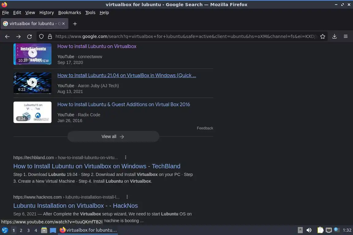The width and height of the screenshot is (353, 235).
Task: Open the File menu
Action: pyautogui.click(x=6, y=13)
